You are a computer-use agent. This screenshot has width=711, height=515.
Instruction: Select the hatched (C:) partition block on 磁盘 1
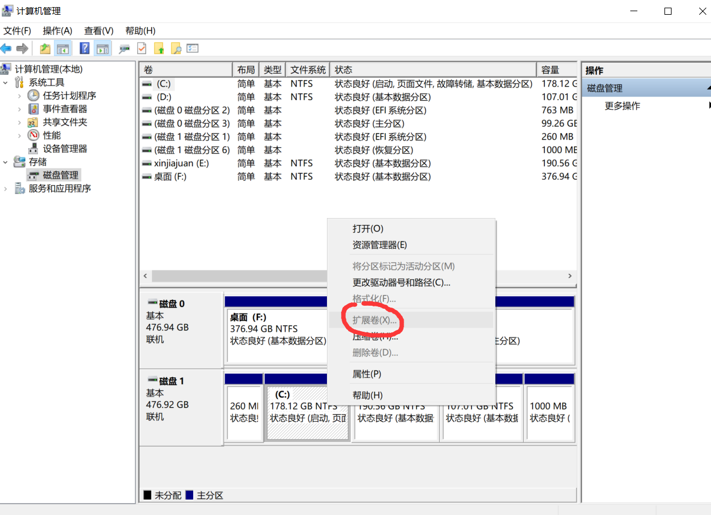point(307,413)
